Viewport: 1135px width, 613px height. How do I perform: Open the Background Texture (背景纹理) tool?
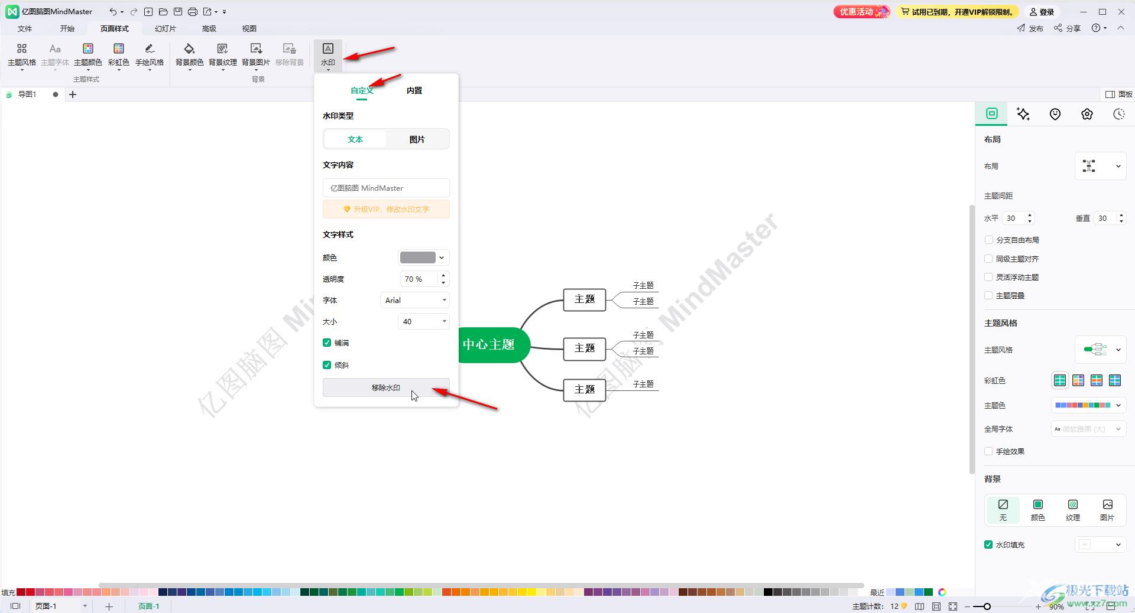pos(223,56)
